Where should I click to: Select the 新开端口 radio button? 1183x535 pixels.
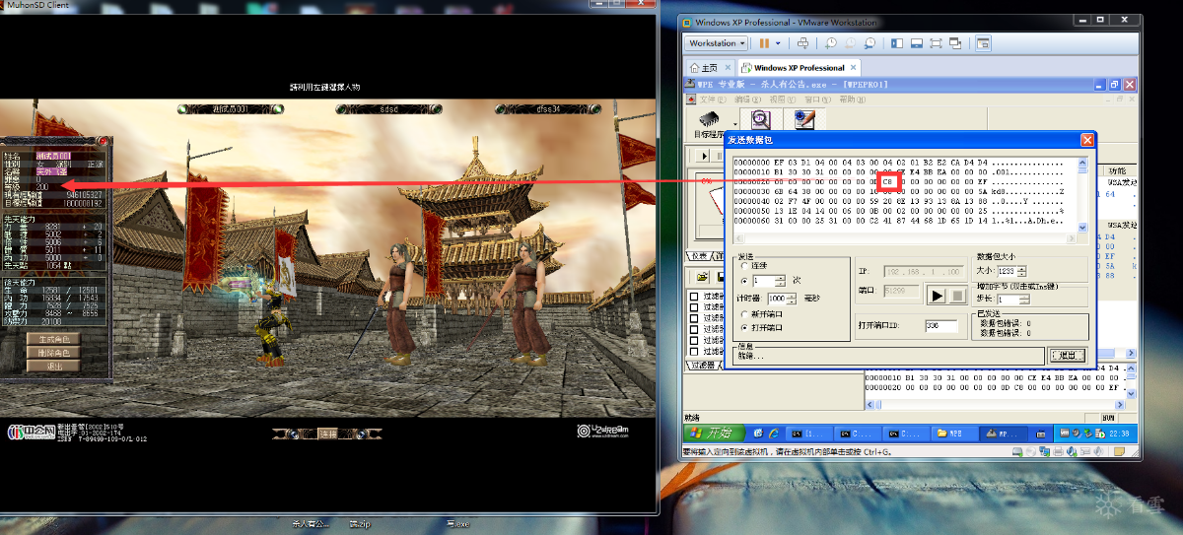[743, 313]
